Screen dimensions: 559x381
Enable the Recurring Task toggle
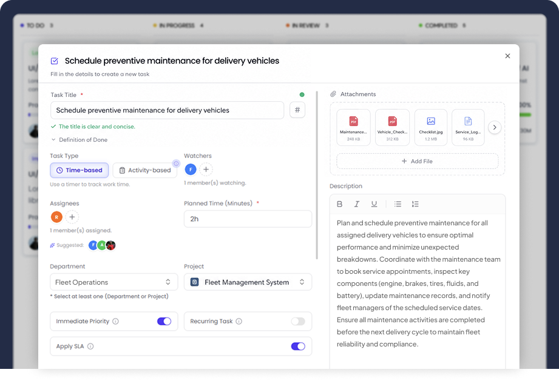298,321
